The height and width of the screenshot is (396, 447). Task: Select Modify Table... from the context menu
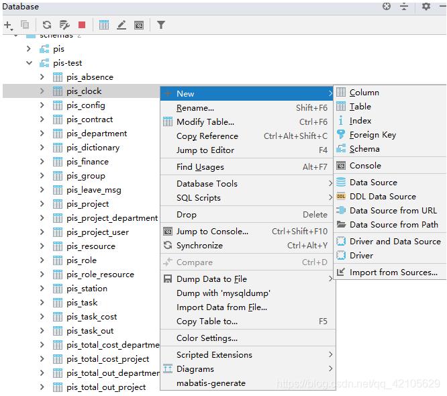point(205,122)
